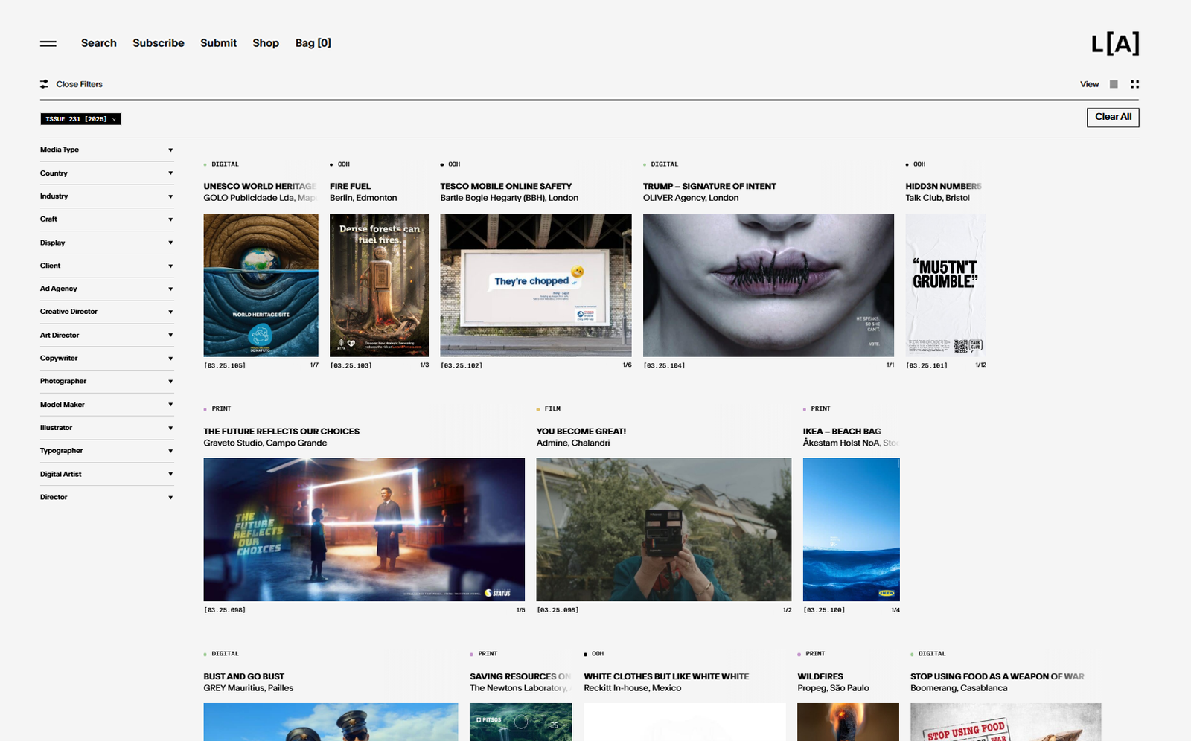Open the Trump Signature of Intent lips image
The image size is (1191, 741).
point(768,285)
